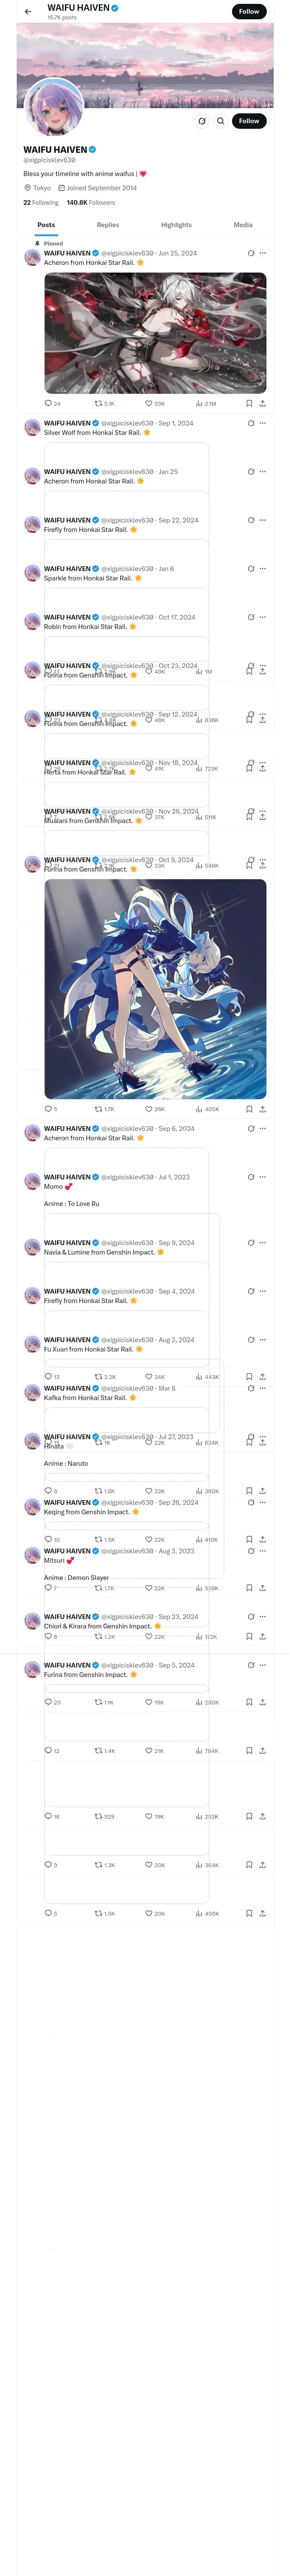The image size is (290, 2576).
Task: Expand more options on the Sep 1, 2024 Silver Wolf post
Action: point(263,423)
